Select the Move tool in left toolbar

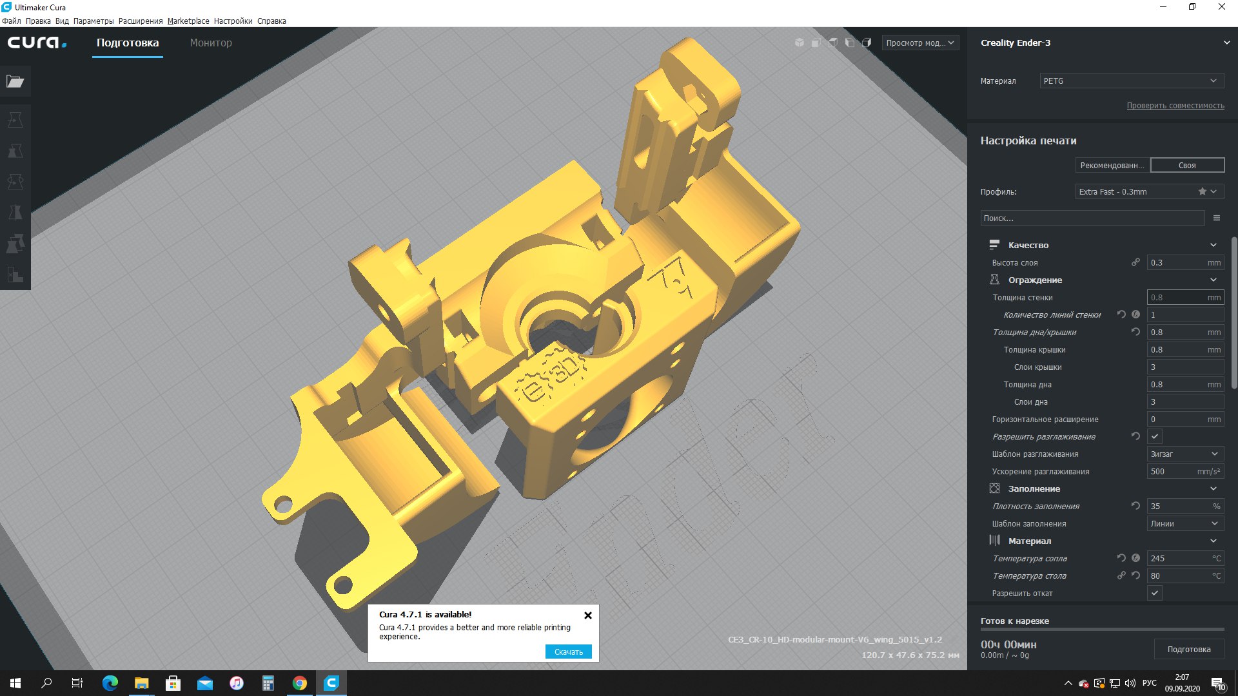(15, 120)
